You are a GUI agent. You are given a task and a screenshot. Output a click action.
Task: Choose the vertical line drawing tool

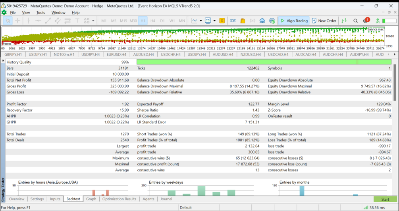pos(29,21)
